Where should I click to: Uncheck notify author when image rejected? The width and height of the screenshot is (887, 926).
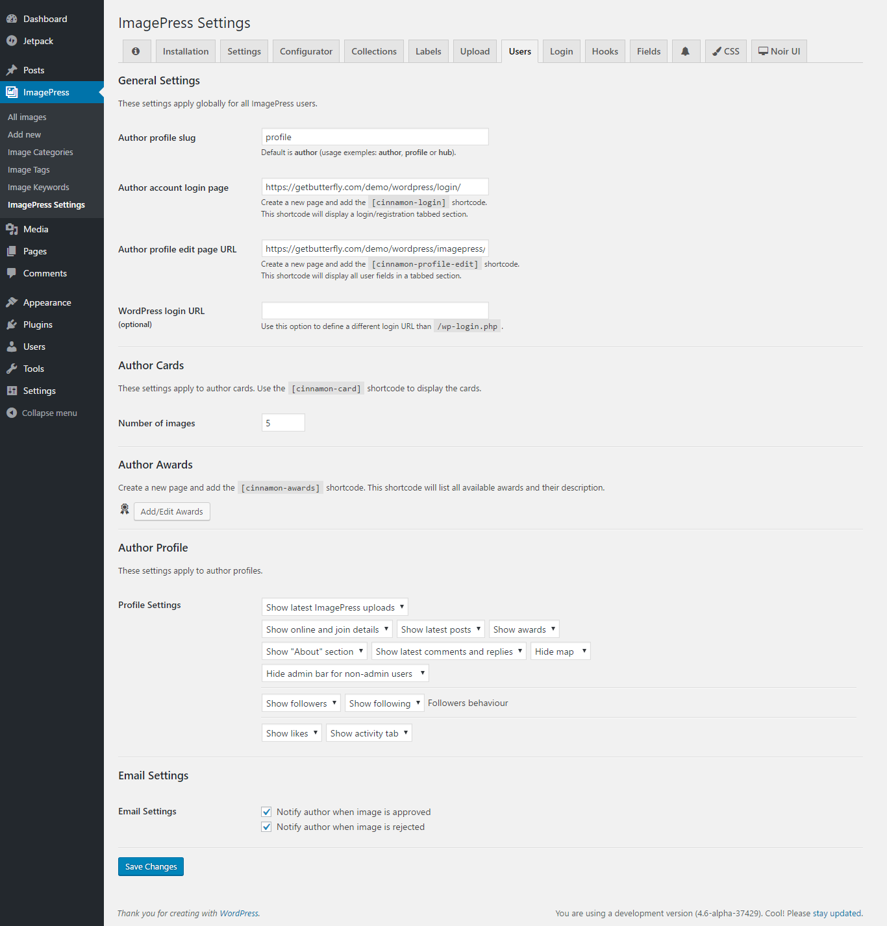(x=266, y=827)
